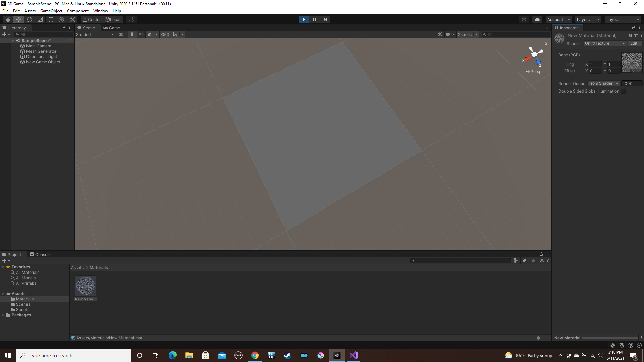
Task: Open scene component tools wrench icon
Action: pos(440,34)
